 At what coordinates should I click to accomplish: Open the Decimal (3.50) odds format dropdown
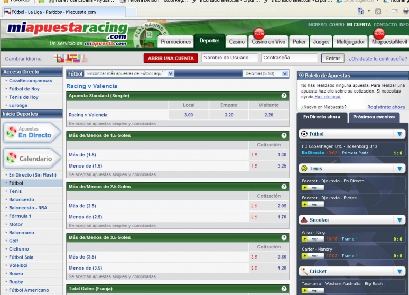point(265,73)
